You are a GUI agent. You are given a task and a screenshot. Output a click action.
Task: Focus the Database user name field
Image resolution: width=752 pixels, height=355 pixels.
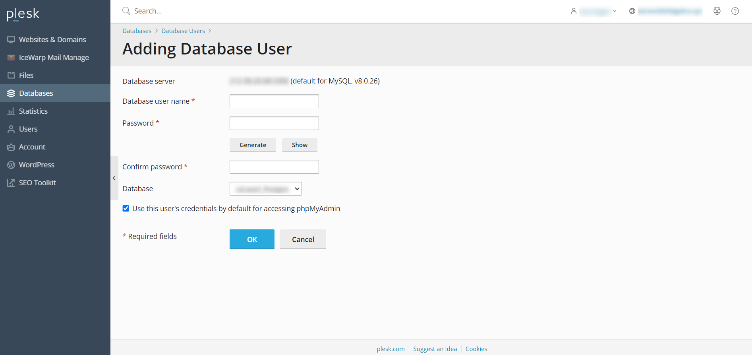[x=274, y=101]
